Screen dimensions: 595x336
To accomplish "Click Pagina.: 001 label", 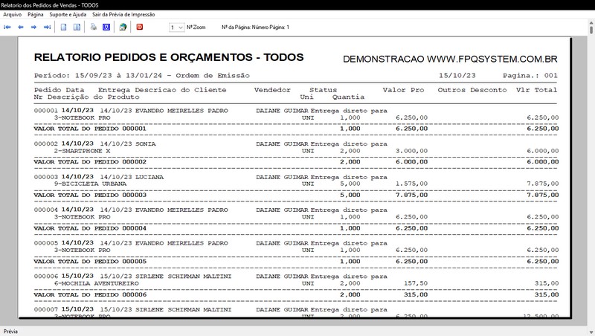I will pyautogui.click(x=530, y=76).
